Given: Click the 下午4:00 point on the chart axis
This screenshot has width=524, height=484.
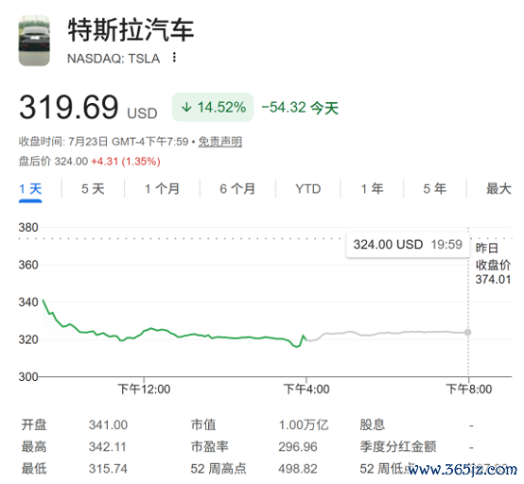Looking at the screenshot, I should (306, 389).
